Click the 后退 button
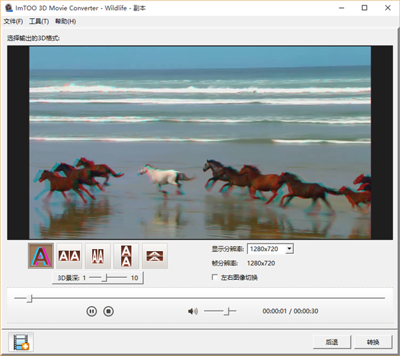 coord(331,342)
